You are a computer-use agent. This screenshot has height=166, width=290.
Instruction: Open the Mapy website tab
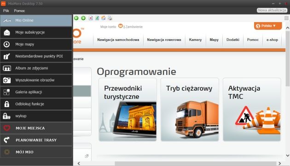click(x=214, y=40)
